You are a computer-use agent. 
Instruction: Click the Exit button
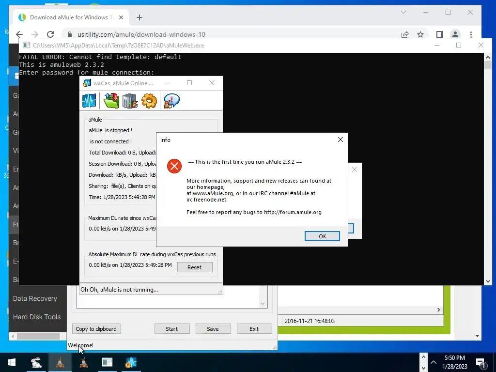click(x=254, y=329)
